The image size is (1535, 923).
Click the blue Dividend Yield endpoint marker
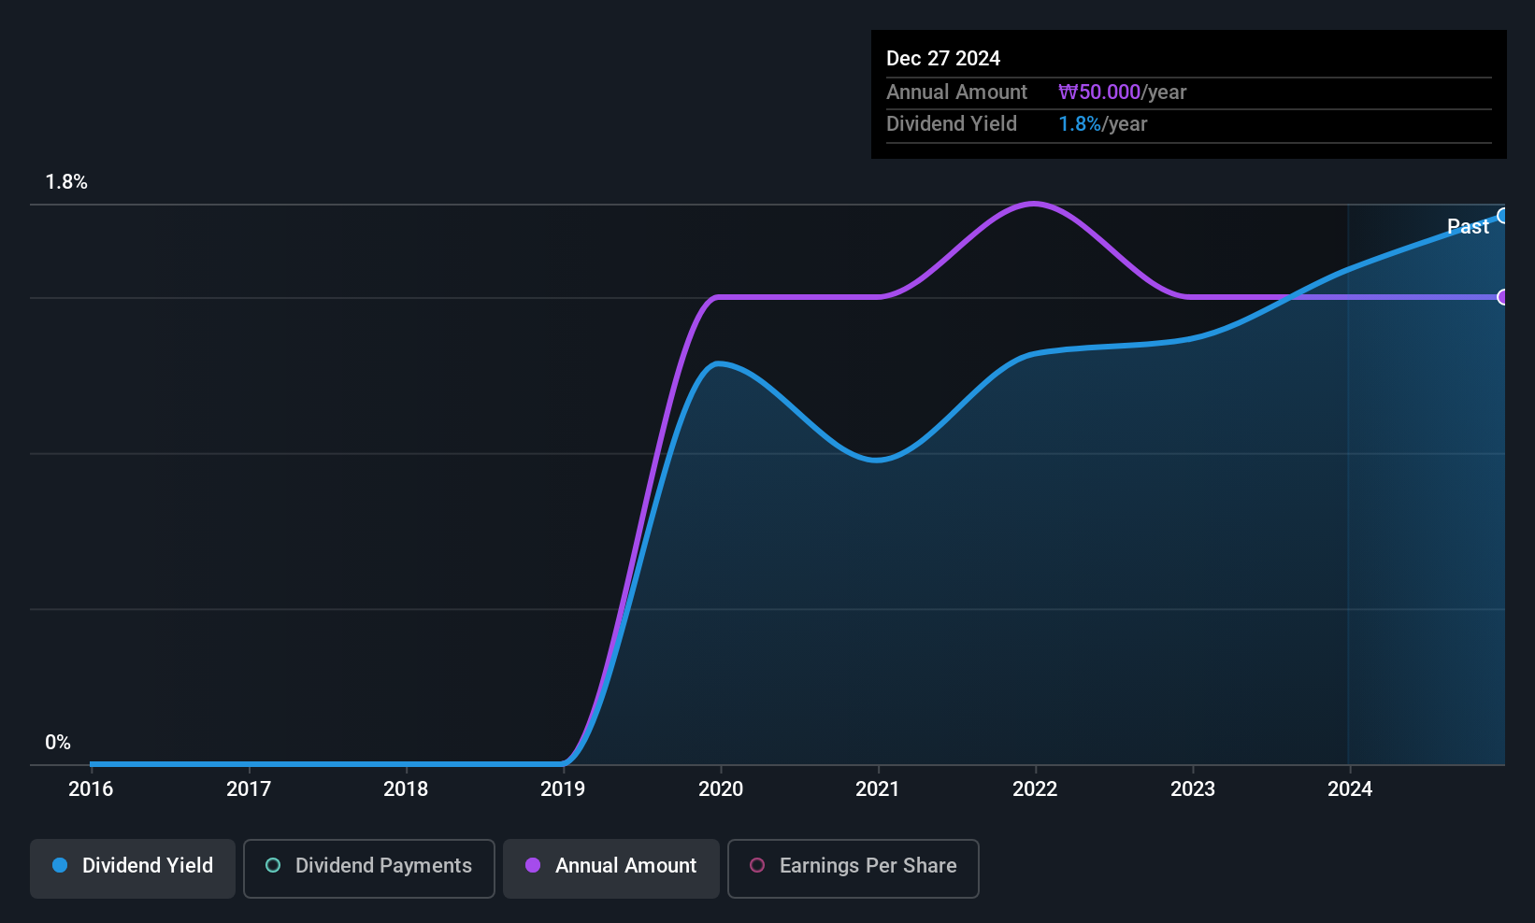[x=1503, y=216]
